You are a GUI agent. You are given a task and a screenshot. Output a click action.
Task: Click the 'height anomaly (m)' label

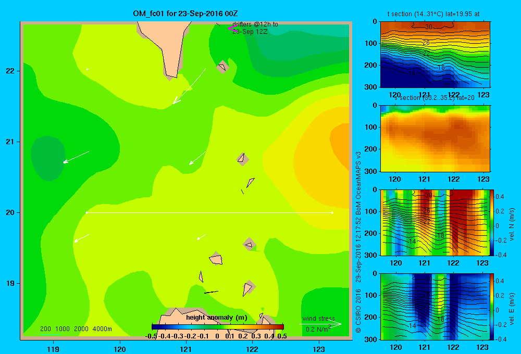click(x=217, y=318)
